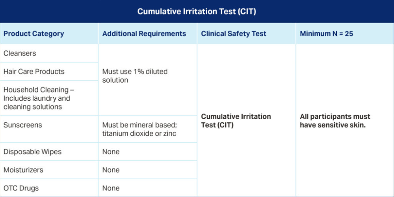Select the Product Category column header

[33, 33]
